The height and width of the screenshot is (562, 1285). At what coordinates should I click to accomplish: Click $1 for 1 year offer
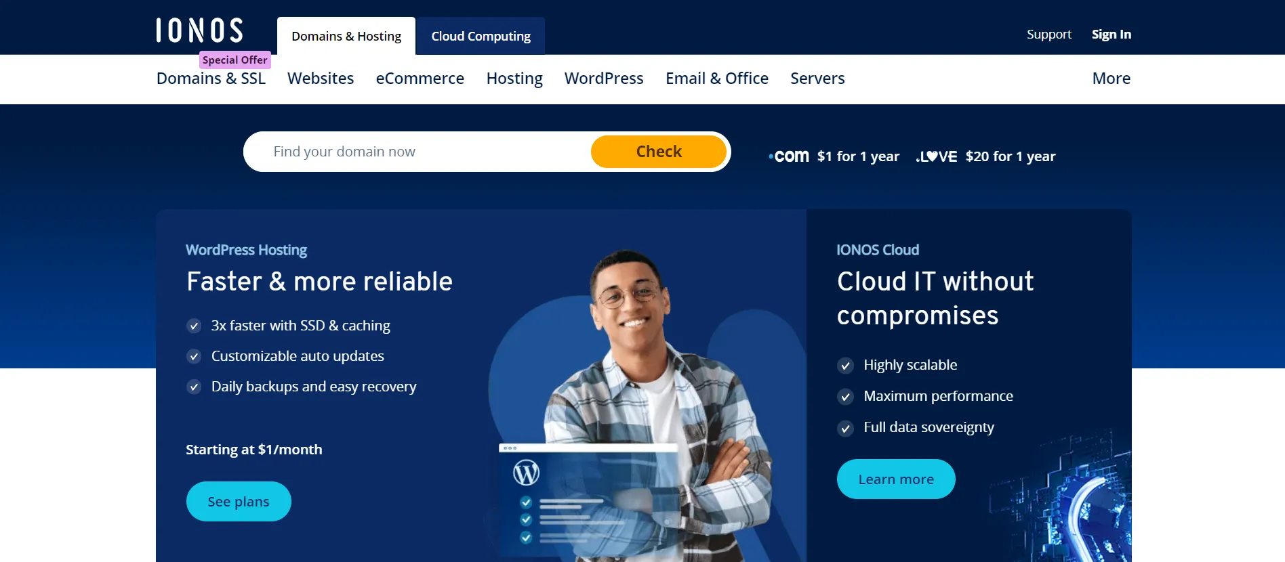858,156
